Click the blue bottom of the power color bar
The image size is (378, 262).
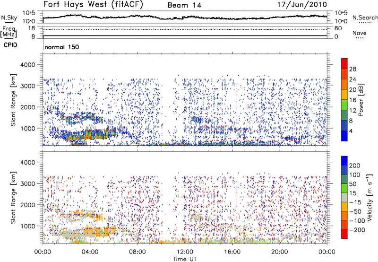point(344,136)
